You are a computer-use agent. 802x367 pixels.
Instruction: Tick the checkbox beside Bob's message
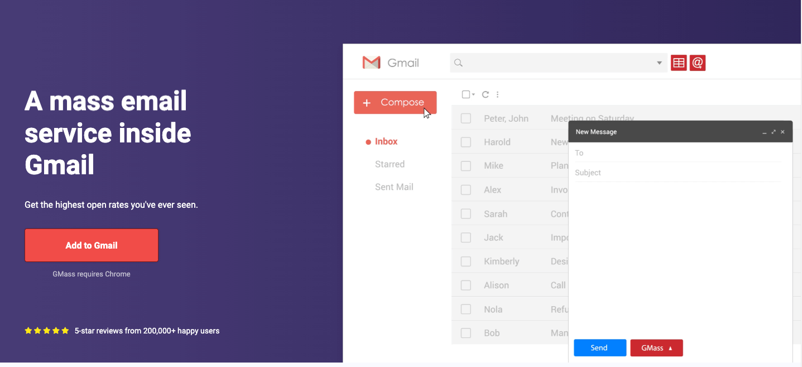coord(466,332)
